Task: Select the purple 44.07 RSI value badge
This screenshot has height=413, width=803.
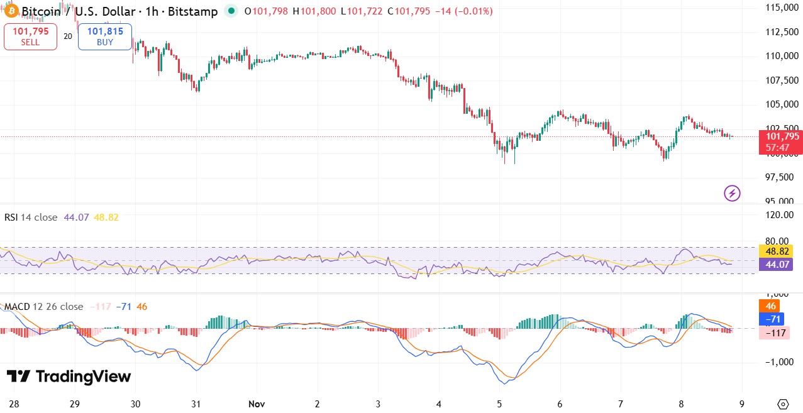Action: coord(775,265)
